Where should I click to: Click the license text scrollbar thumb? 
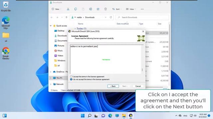(142, 70)
